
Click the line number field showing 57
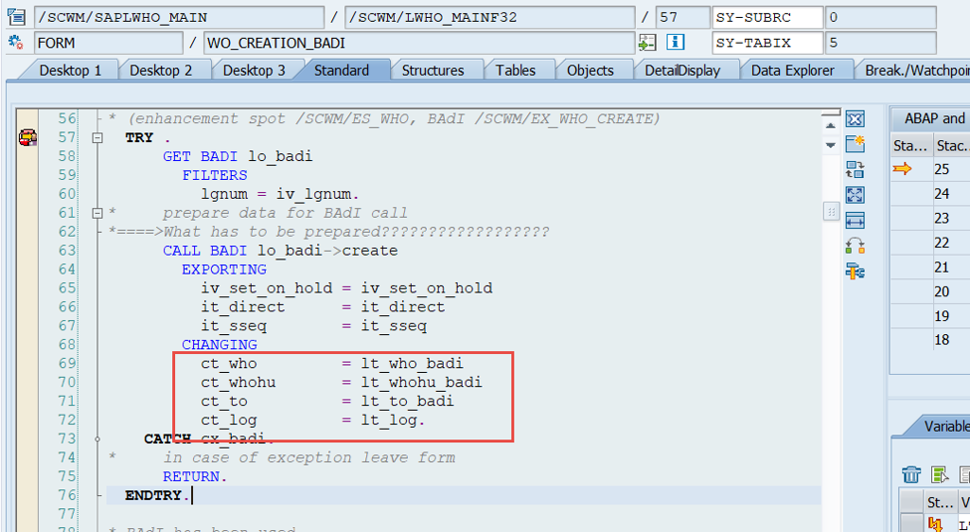[682, 17]
